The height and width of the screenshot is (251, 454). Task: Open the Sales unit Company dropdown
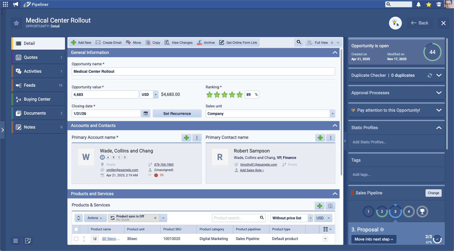click(332, 114)
